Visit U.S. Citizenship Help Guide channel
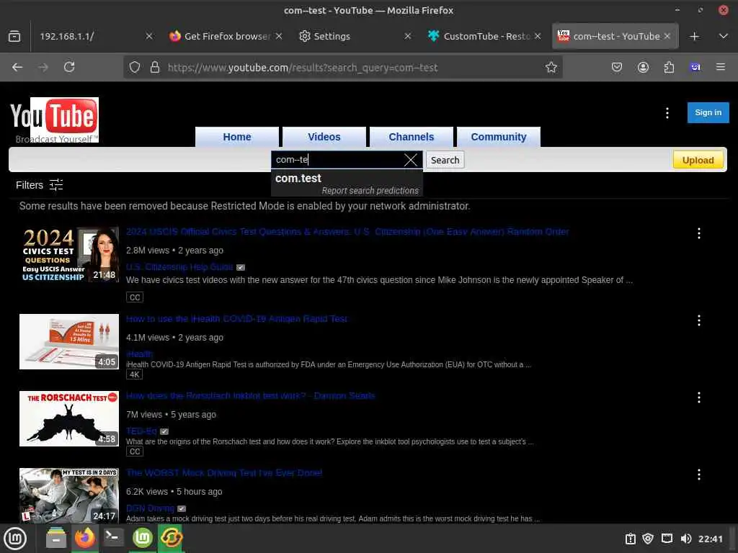Image resolution: width=738 pixels, height=553 pixels. [x=179, y=266]
